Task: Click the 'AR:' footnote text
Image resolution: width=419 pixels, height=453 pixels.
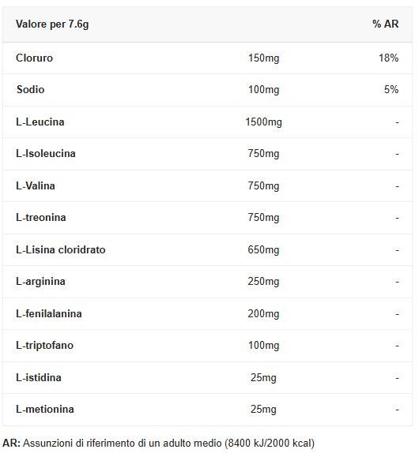Action: (11, 443)
